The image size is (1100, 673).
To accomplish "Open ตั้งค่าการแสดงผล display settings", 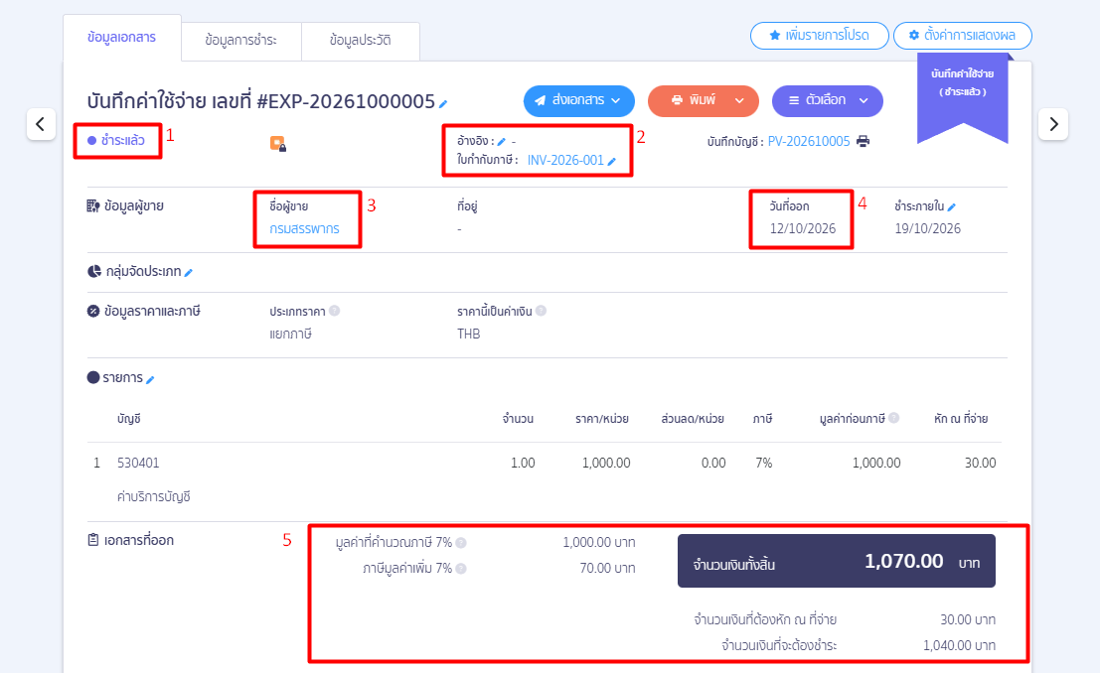I will click(x=963, y=36).
